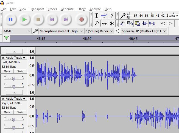
Task: Open the Generate menu
Action: point(67,9)
